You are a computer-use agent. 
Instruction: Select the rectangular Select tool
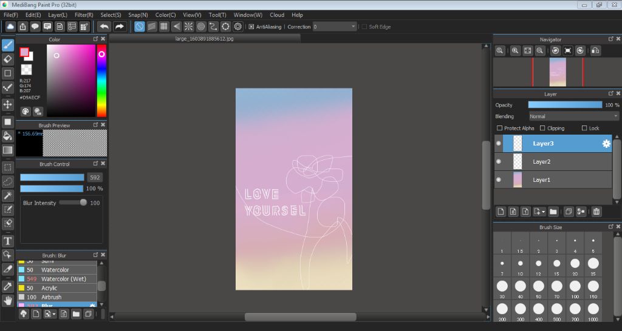pos(7,167)
